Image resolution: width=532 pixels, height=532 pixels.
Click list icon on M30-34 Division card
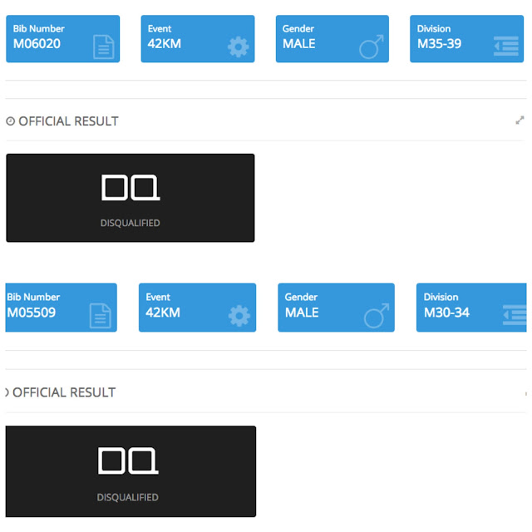[x=515, y=316]
